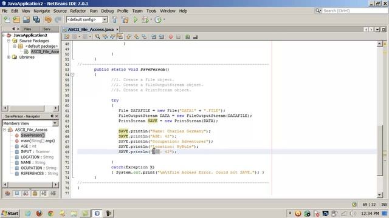Click the 12:34 PM taskbar clock
The height and width of the screenshot is (218, 389).
click(x=370, y=213)
